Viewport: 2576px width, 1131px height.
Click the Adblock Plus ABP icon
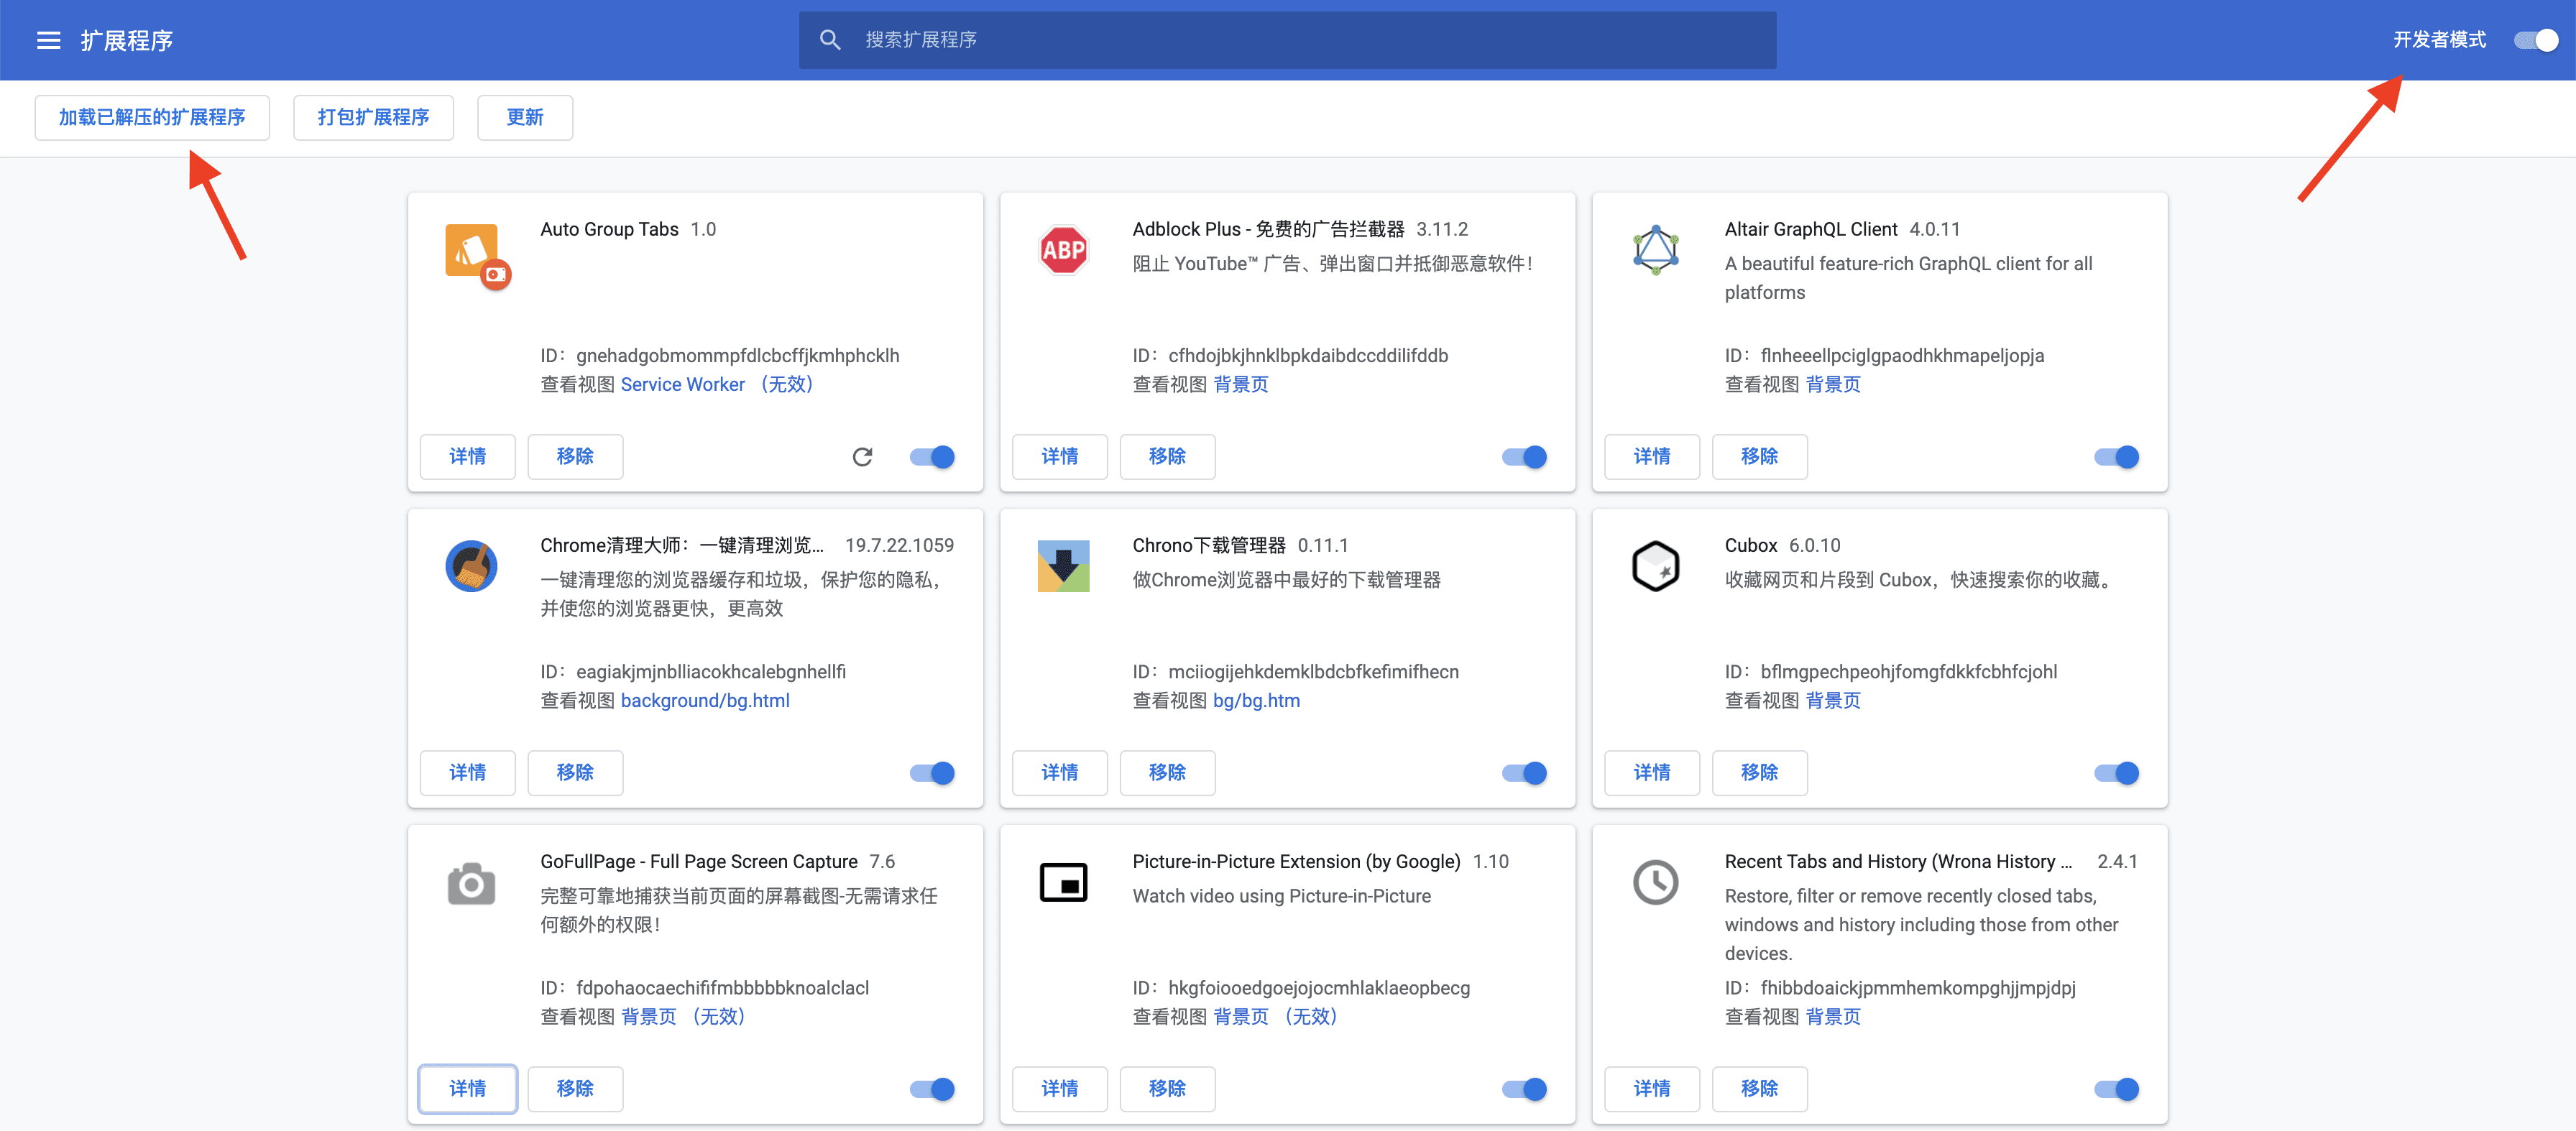coord(1063,250)
